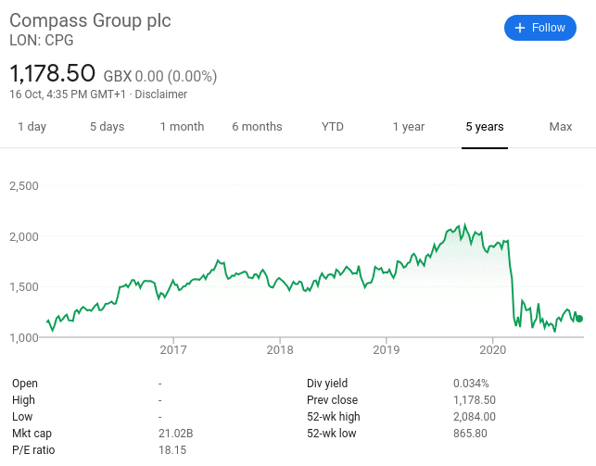Click the chart peak near late 2019
Viewport: 596px width, 466px height.
tap(464, 225)
